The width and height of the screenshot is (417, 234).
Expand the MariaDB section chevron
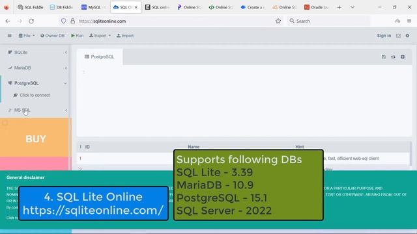tap(66, 68)
